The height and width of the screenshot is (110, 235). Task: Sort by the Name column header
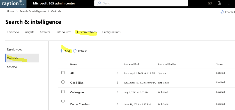tap(73, 64)
